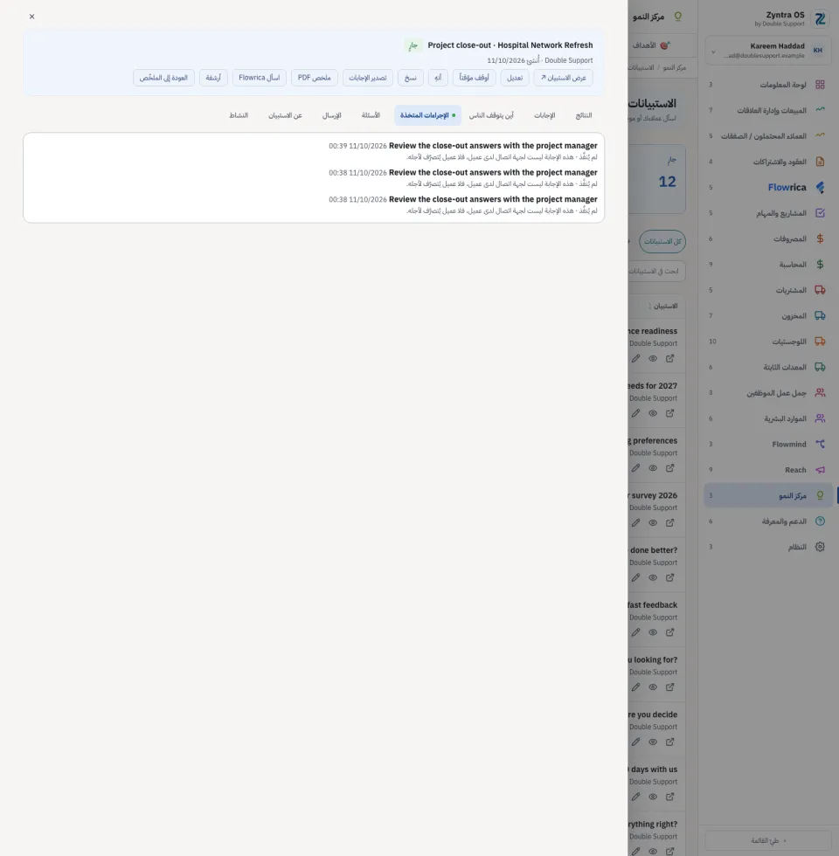Click the نسخ (duplicate) button

point(410,78)
